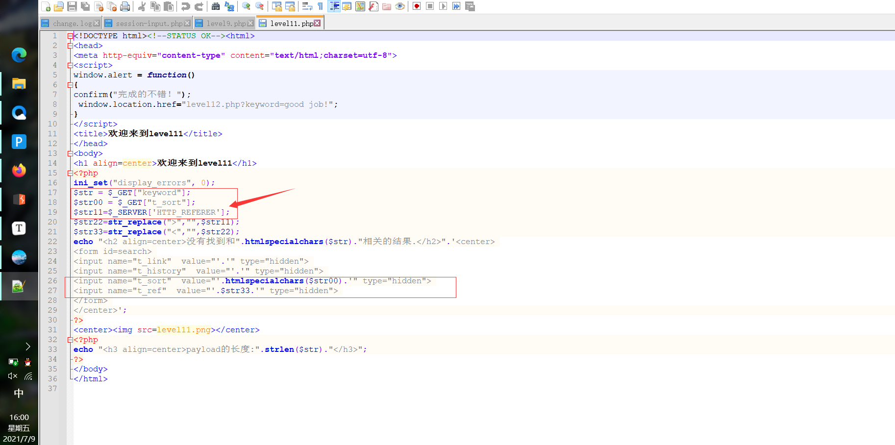Open Firefox from taskbar
Screen dimensions: 895x445
(x=19, y=171)
